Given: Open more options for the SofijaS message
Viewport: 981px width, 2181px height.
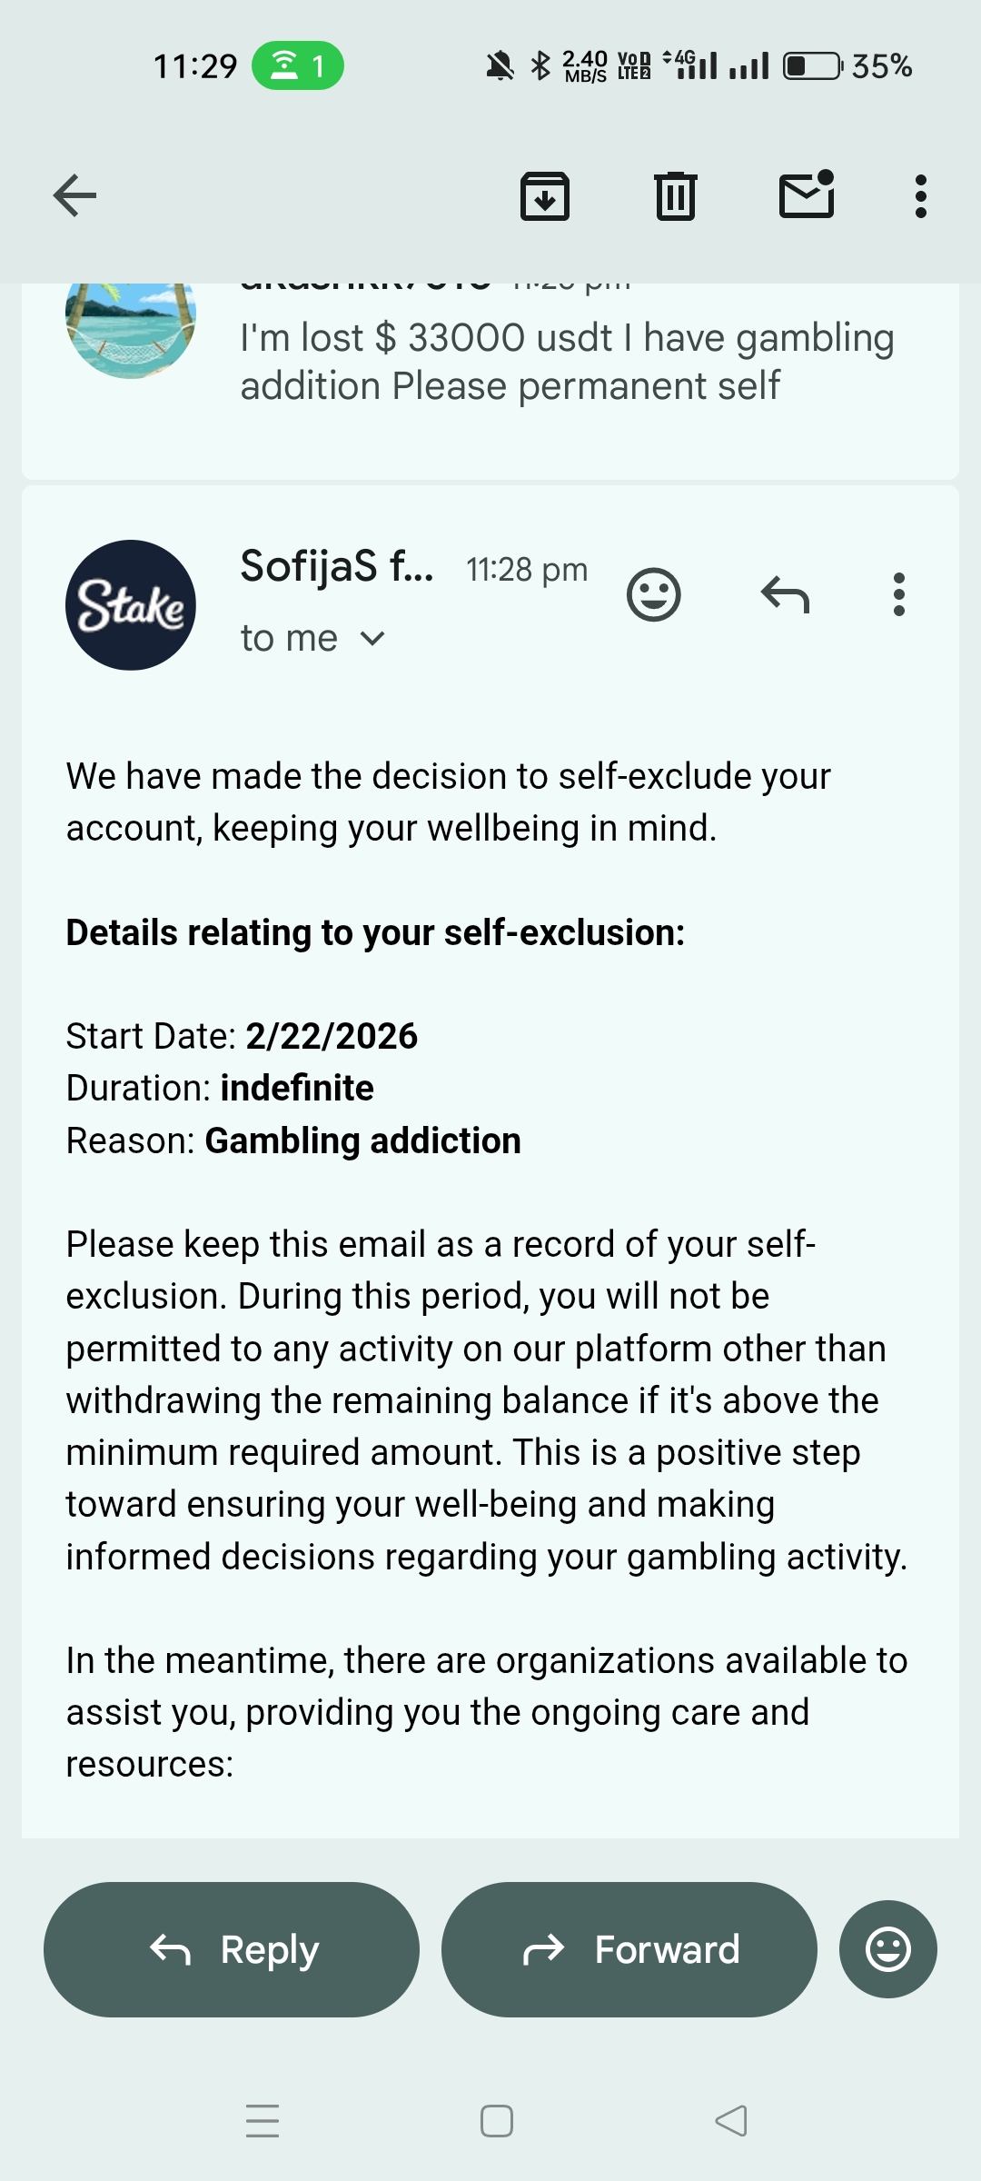Looking at the screenshot, I should 898,595.
